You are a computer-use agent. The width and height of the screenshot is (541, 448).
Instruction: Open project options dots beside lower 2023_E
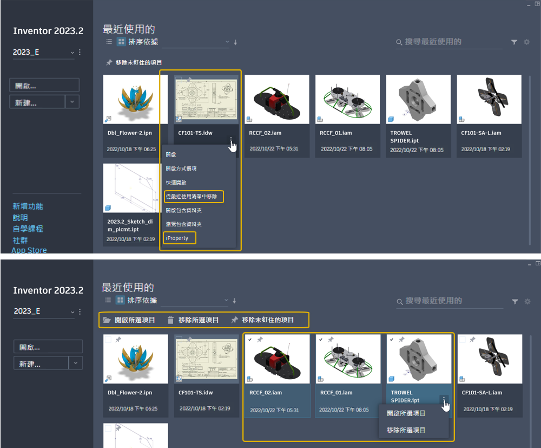[x=80, y=311]
